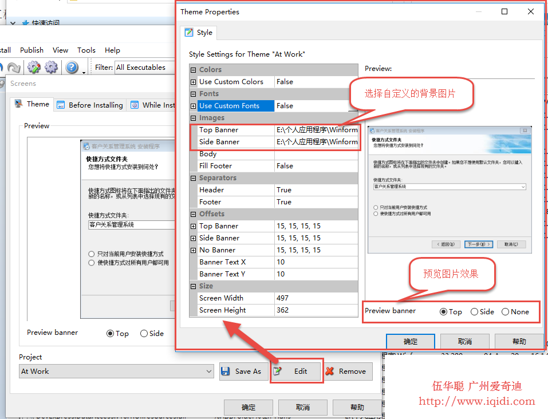The image size is (548, 419).
Task: Switch to the Theme tab
Action: (x=32, y=104)
